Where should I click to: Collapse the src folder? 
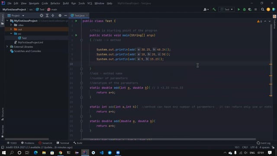click(11, 33)
